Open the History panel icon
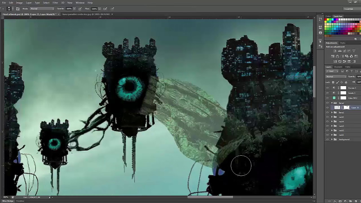The image size is (361, 203). (x=320, y=19)
